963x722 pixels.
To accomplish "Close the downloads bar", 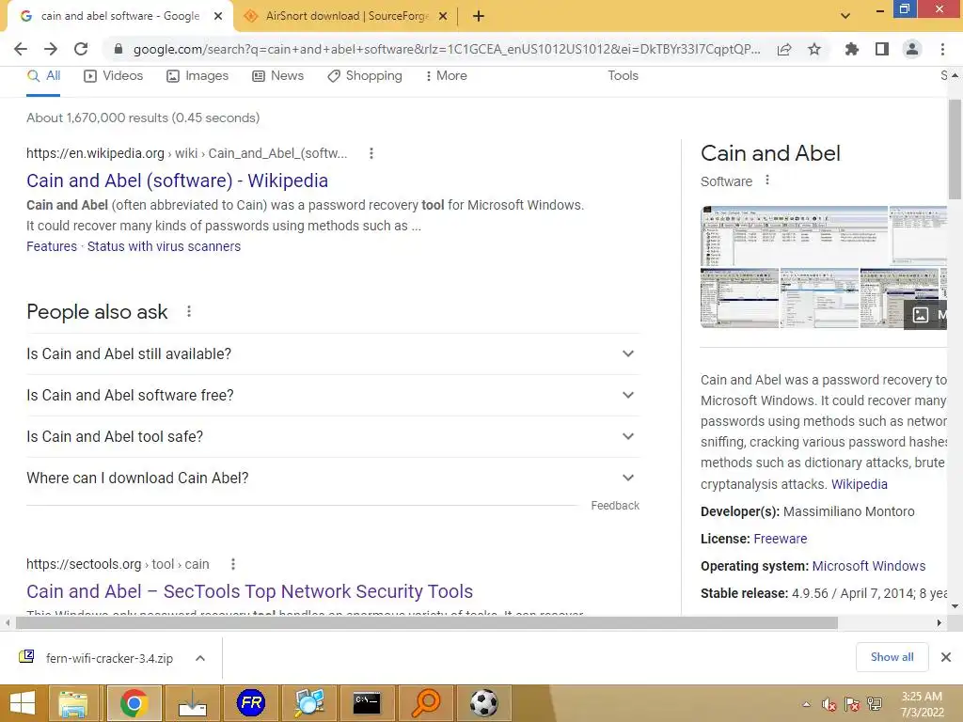I will point(946,657).
